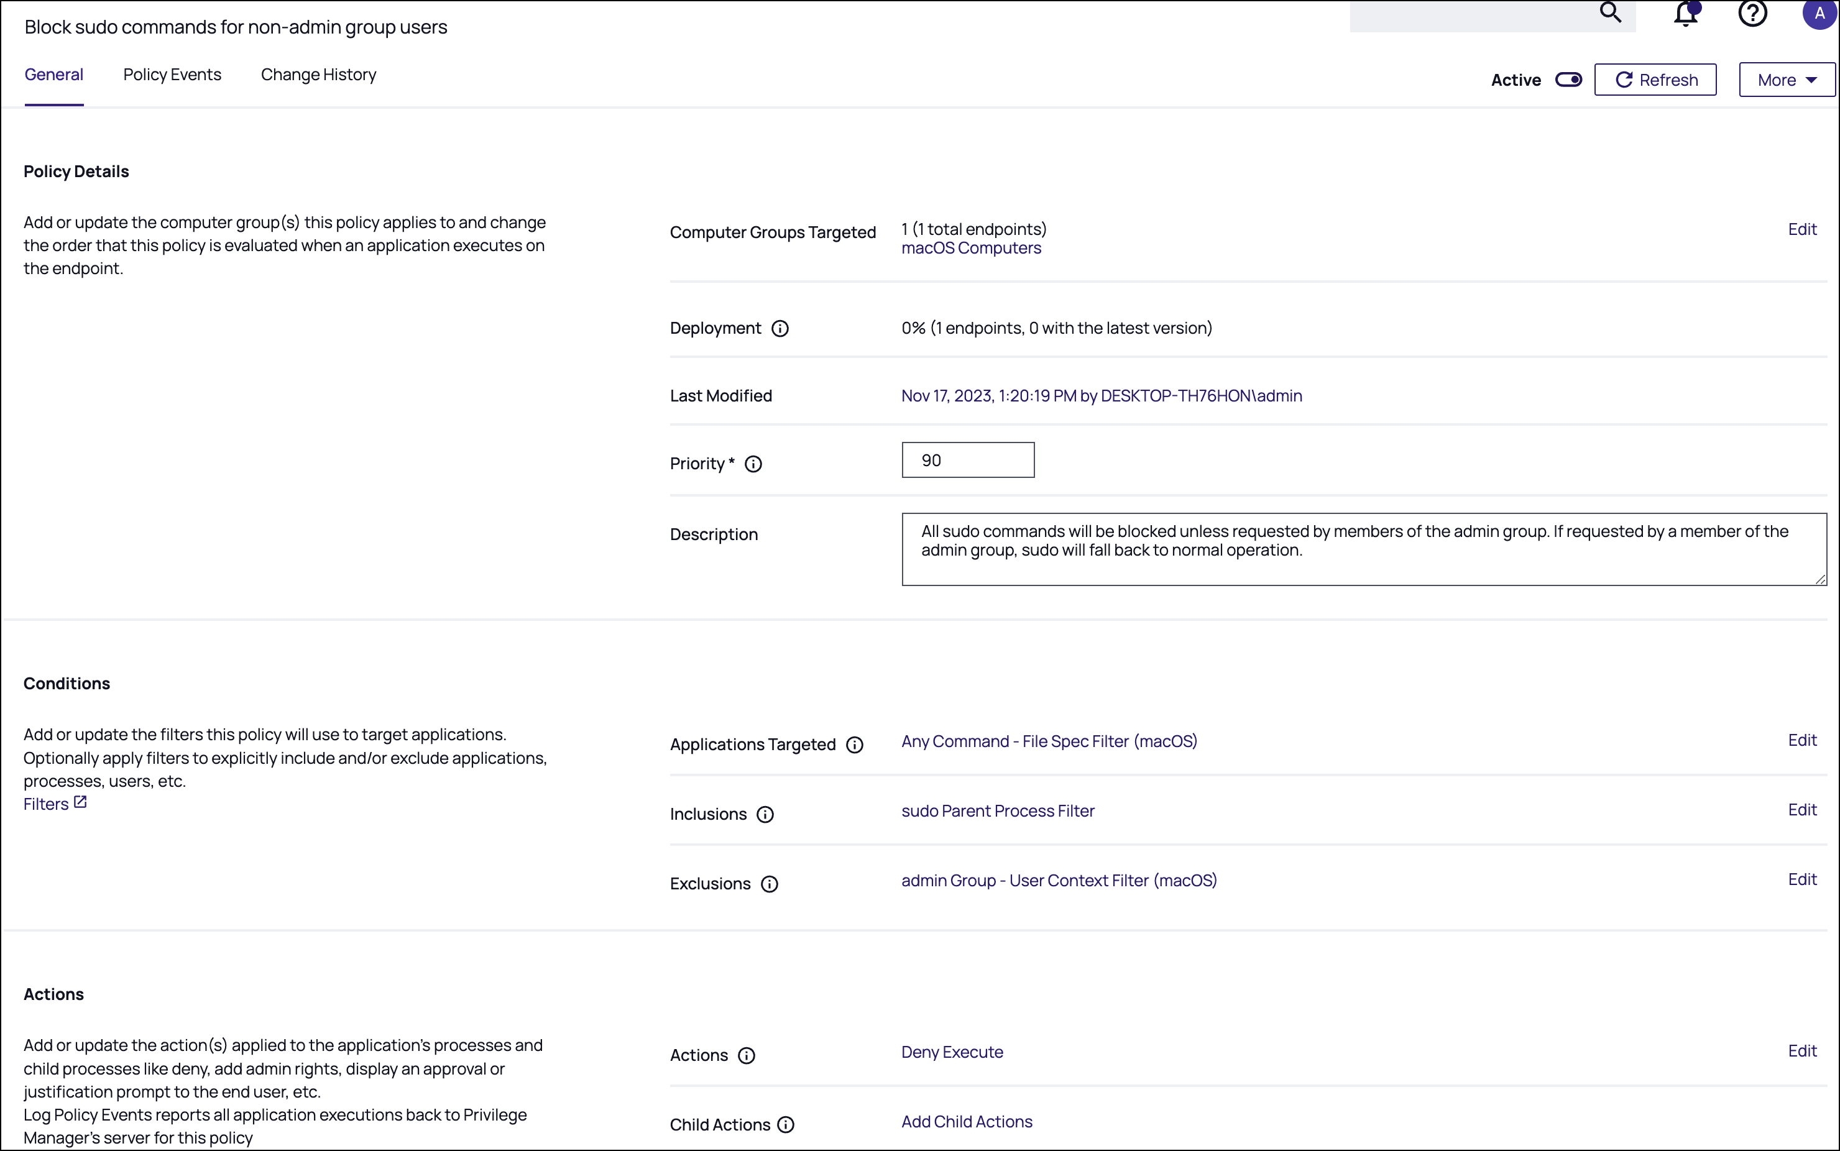Click the Applications Targeted info icon
This screenshot has height=1151, width=1840.
point(854,745)
